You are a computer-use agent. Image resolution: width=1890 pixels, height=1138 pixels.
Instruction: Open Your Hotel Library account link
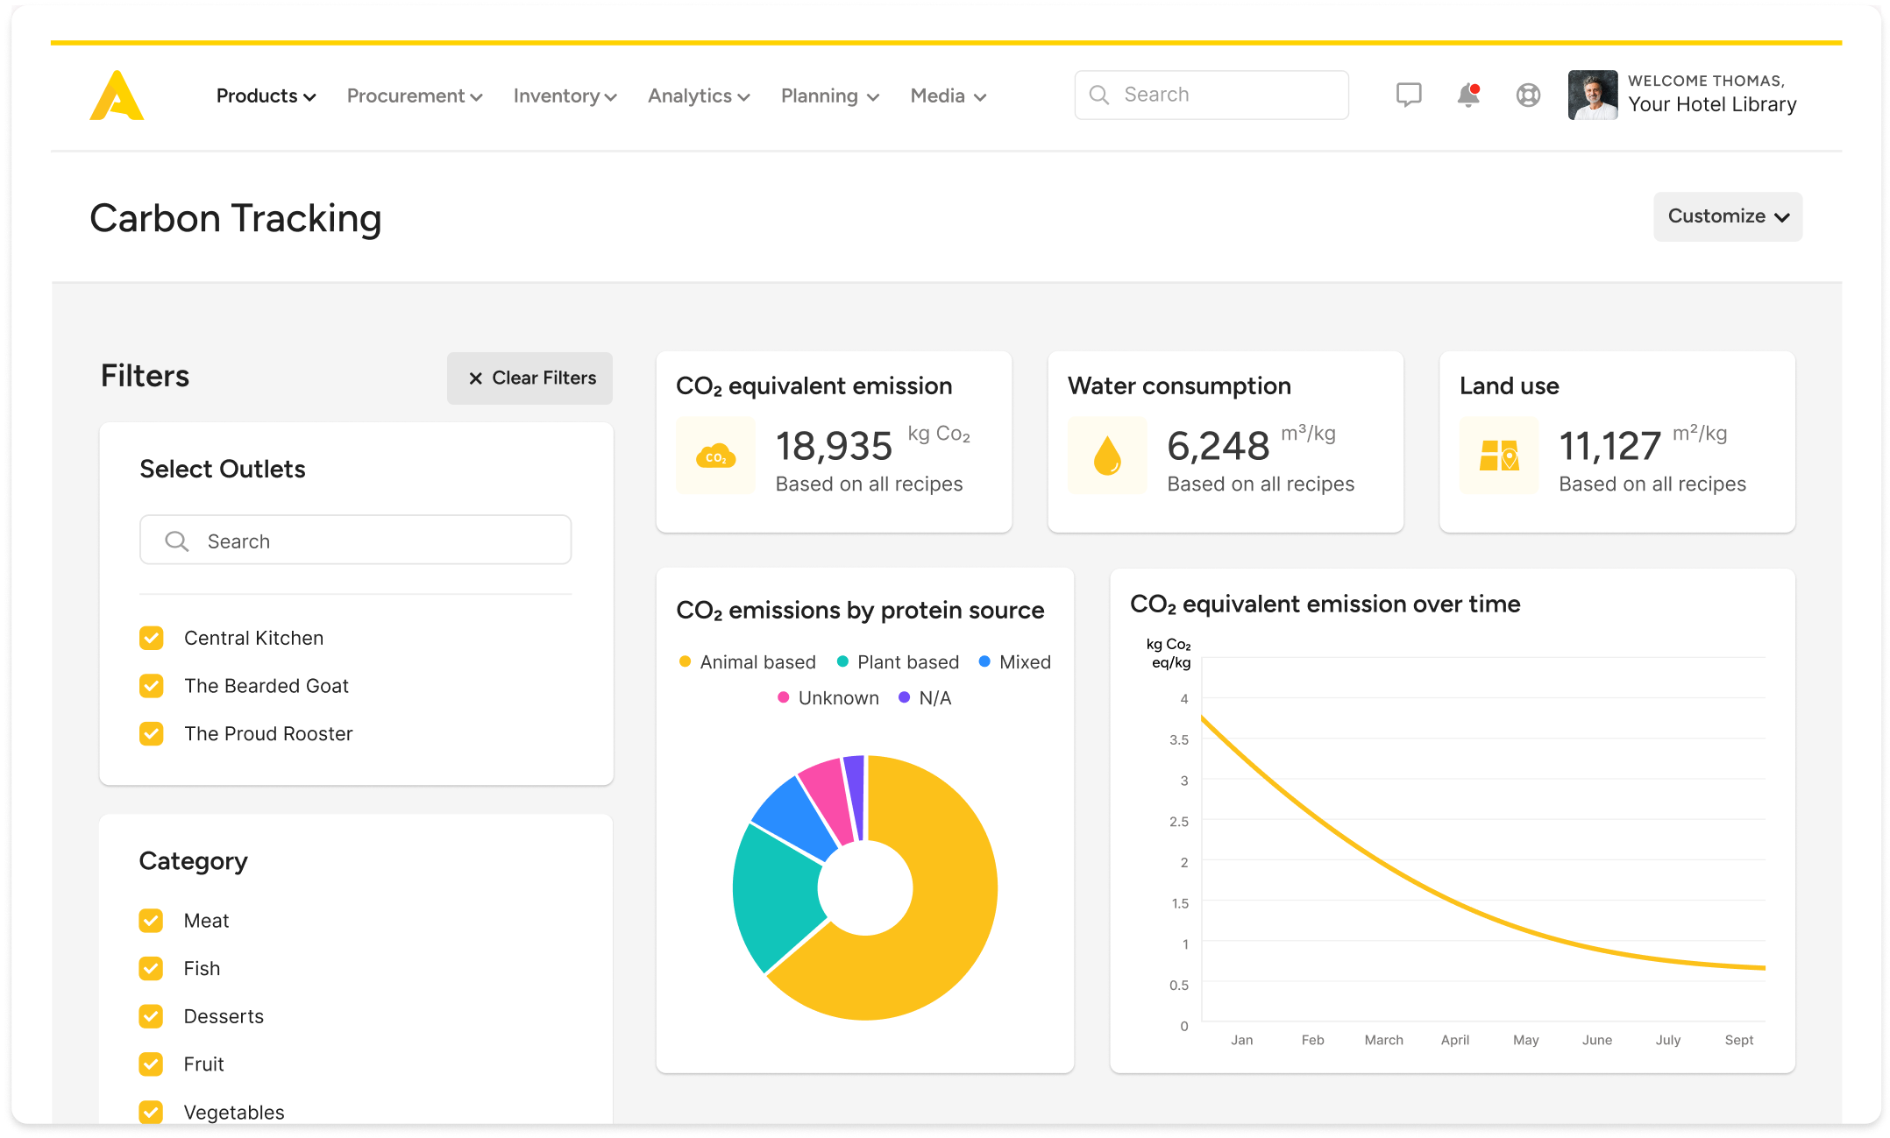coord(1712,104)
